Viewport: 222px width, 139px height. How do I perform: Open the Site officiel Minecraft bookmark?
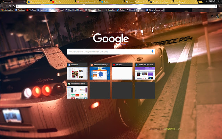(74, 10)
